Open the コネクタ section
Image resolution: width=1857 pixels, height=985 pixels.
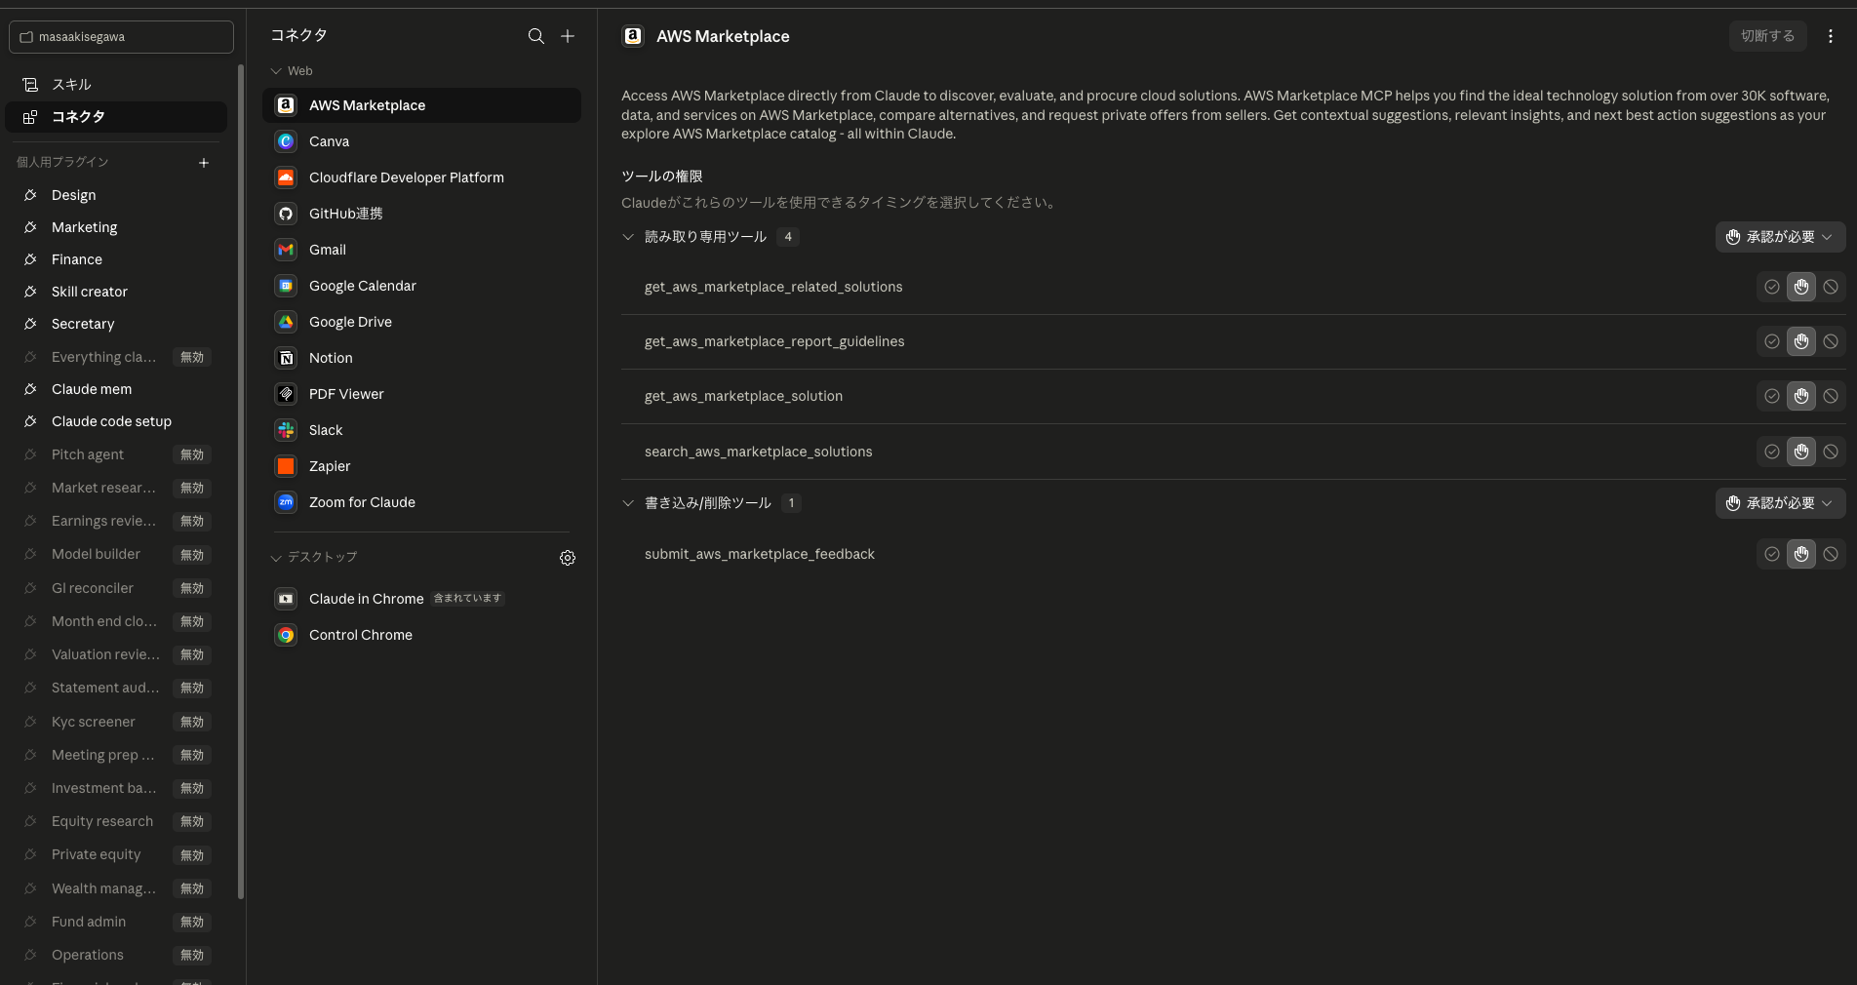(116, 117)
